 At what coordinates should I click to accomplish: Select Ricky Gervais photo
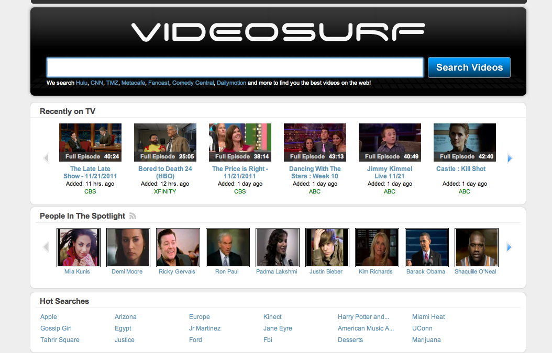coord(178,247)
